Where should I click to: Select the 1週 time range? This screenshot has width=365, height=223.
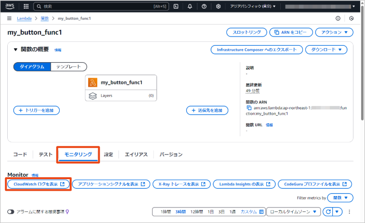click(x=233, y=211)
